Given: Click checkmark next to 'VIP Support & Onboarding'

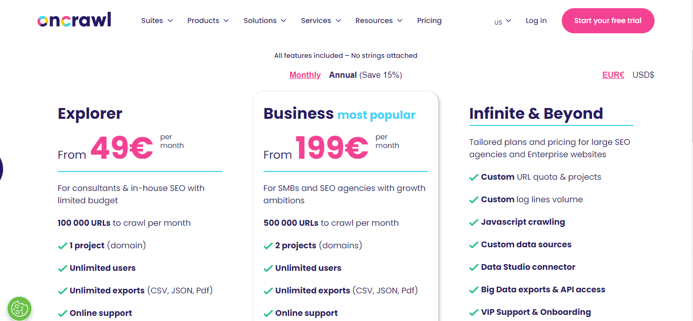Looking at the screenshot, I should coord(474,312).
